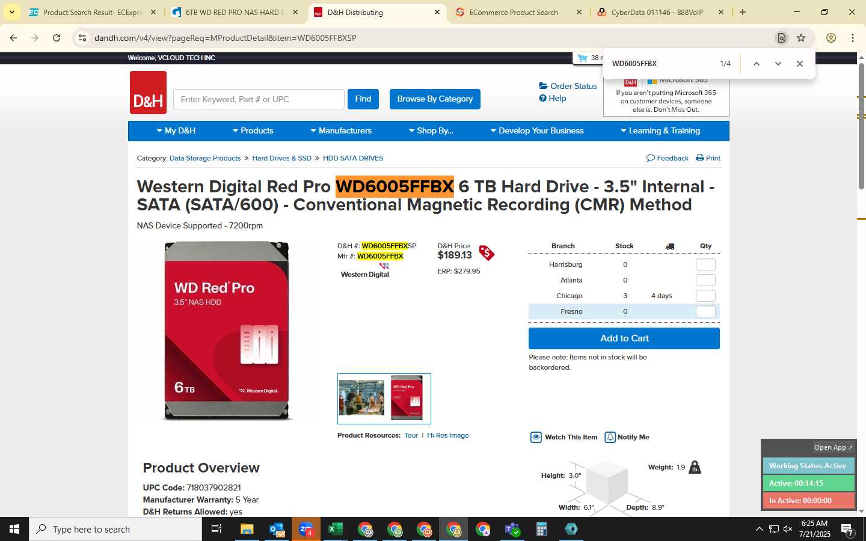Click the Fresno quantity field
The image size is (866, 541).
705,311
